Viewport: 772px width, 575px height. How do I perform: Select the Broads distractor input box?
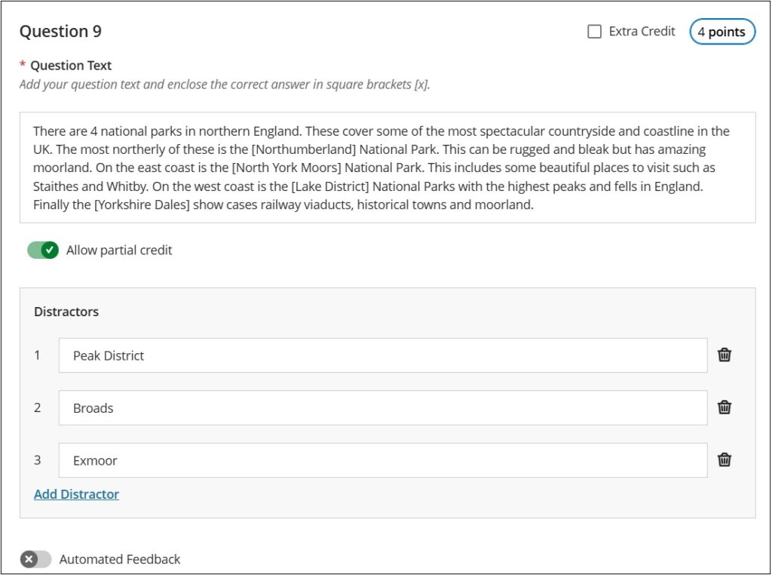pyautogui.click(x=383, y=408)
